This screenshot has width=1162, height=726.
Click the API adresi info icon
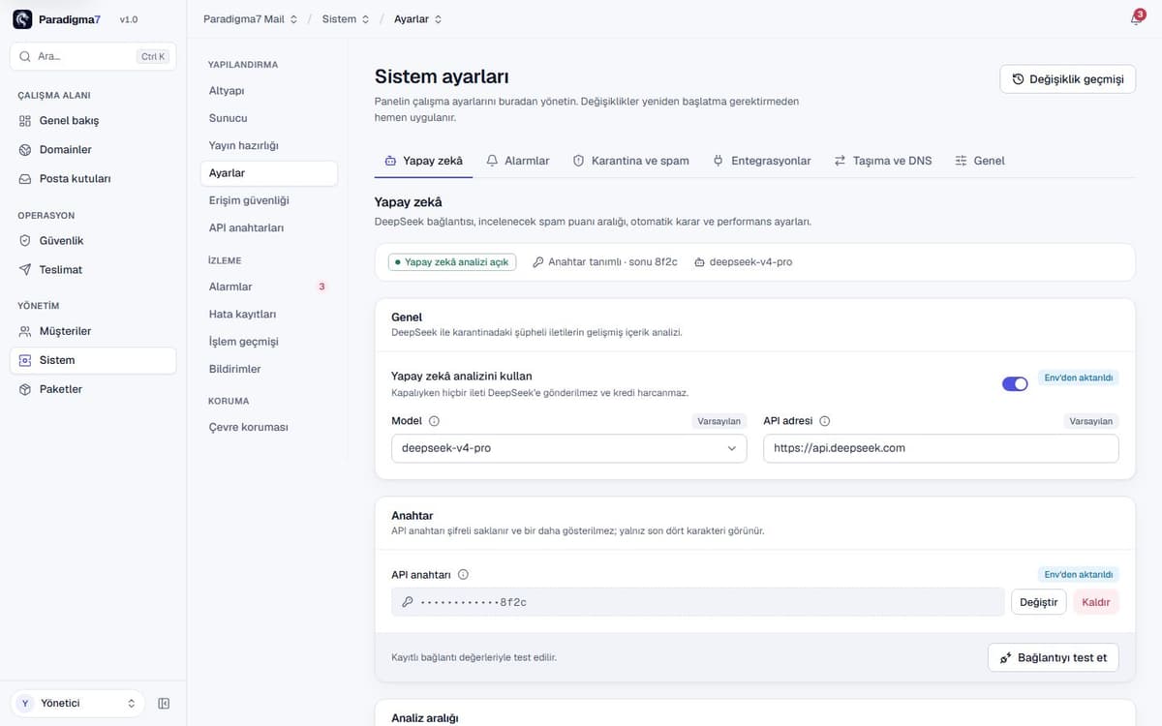(825, 421)
